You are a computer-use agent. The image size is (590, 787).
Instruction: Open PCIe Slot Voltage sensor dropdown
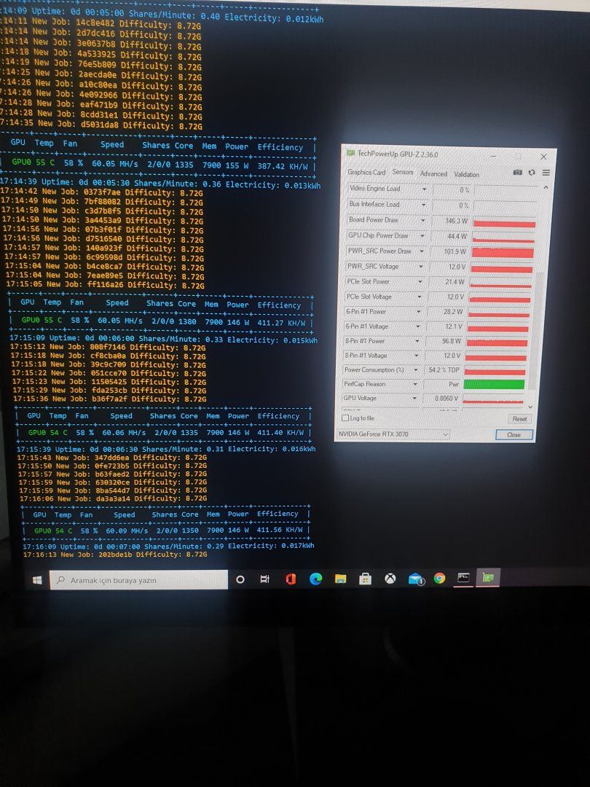coord(420,297)
